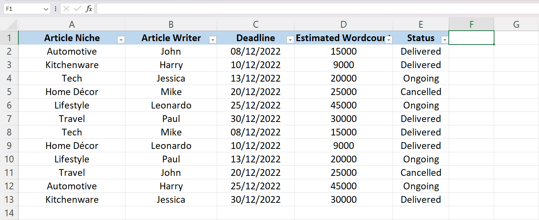Select the Automotive cell in column A
The width and height of the screenshot is (539, 220).
[71, 51]
